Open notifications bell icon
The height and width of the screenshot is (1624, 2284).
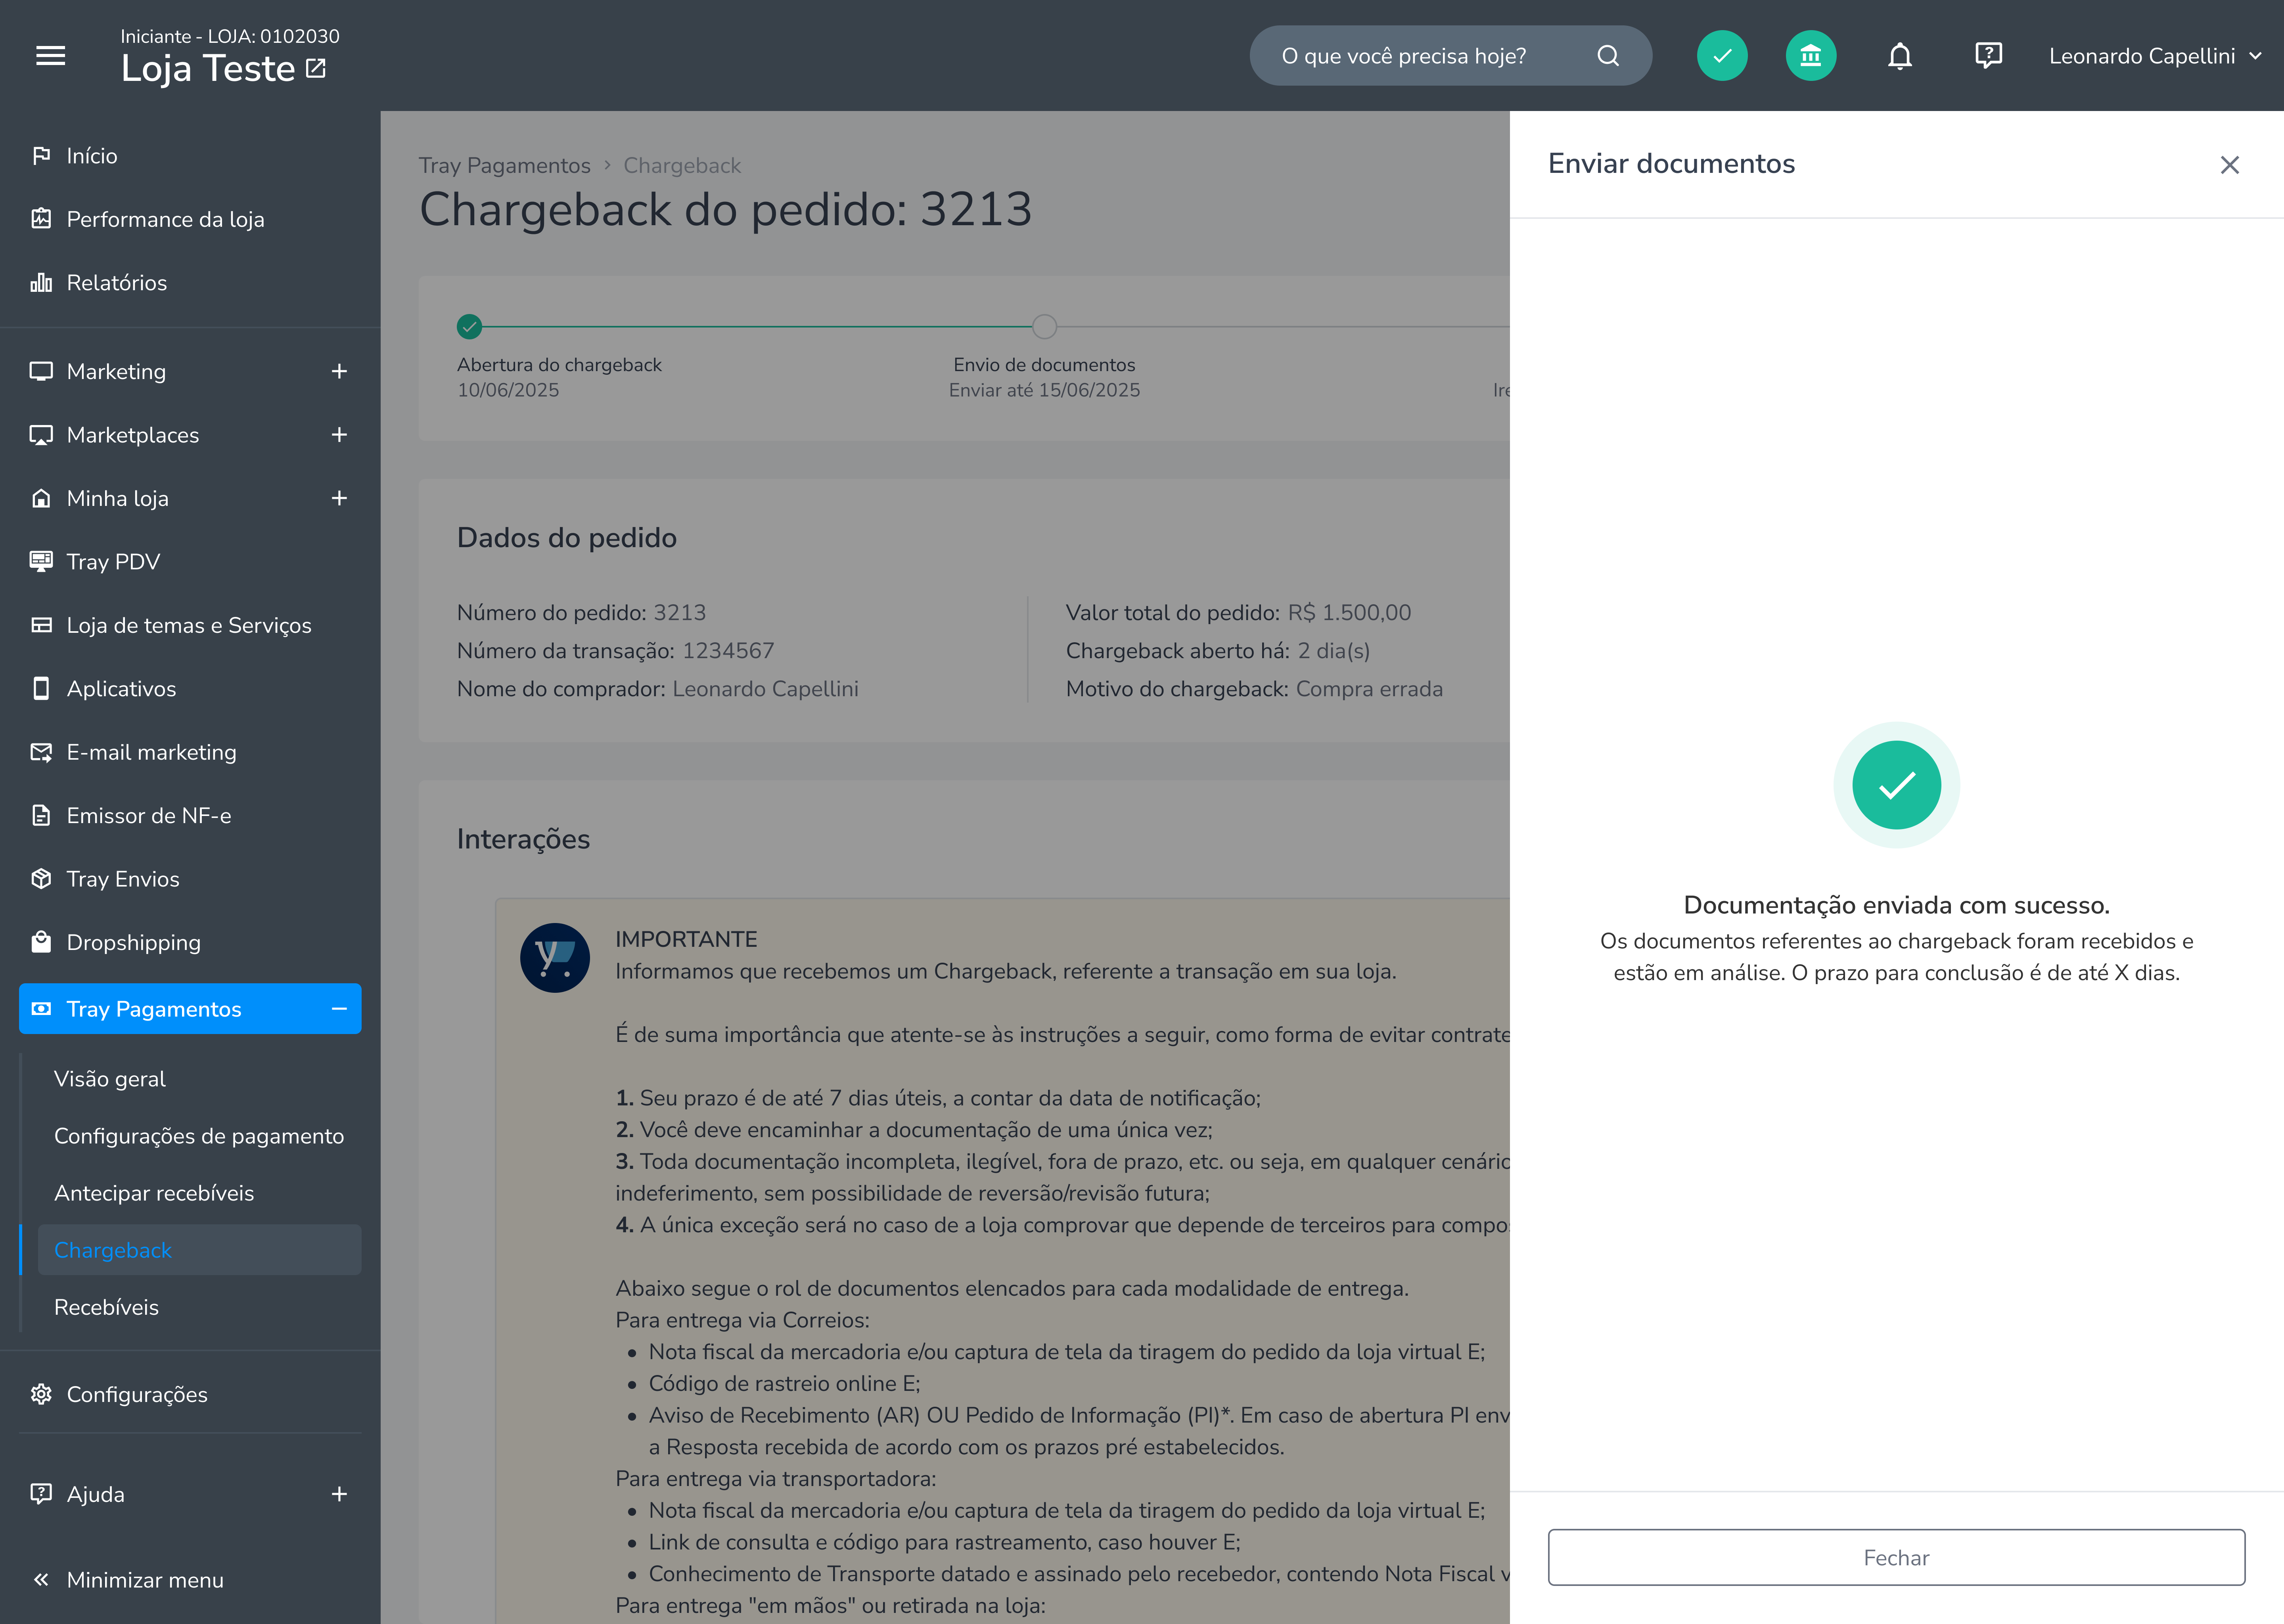tap(1900, 56)
